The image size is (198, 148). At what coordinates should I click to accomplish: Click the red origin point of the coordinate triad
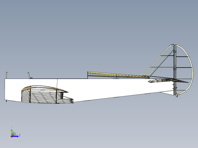pyautogui.click(x=11, y=137)
